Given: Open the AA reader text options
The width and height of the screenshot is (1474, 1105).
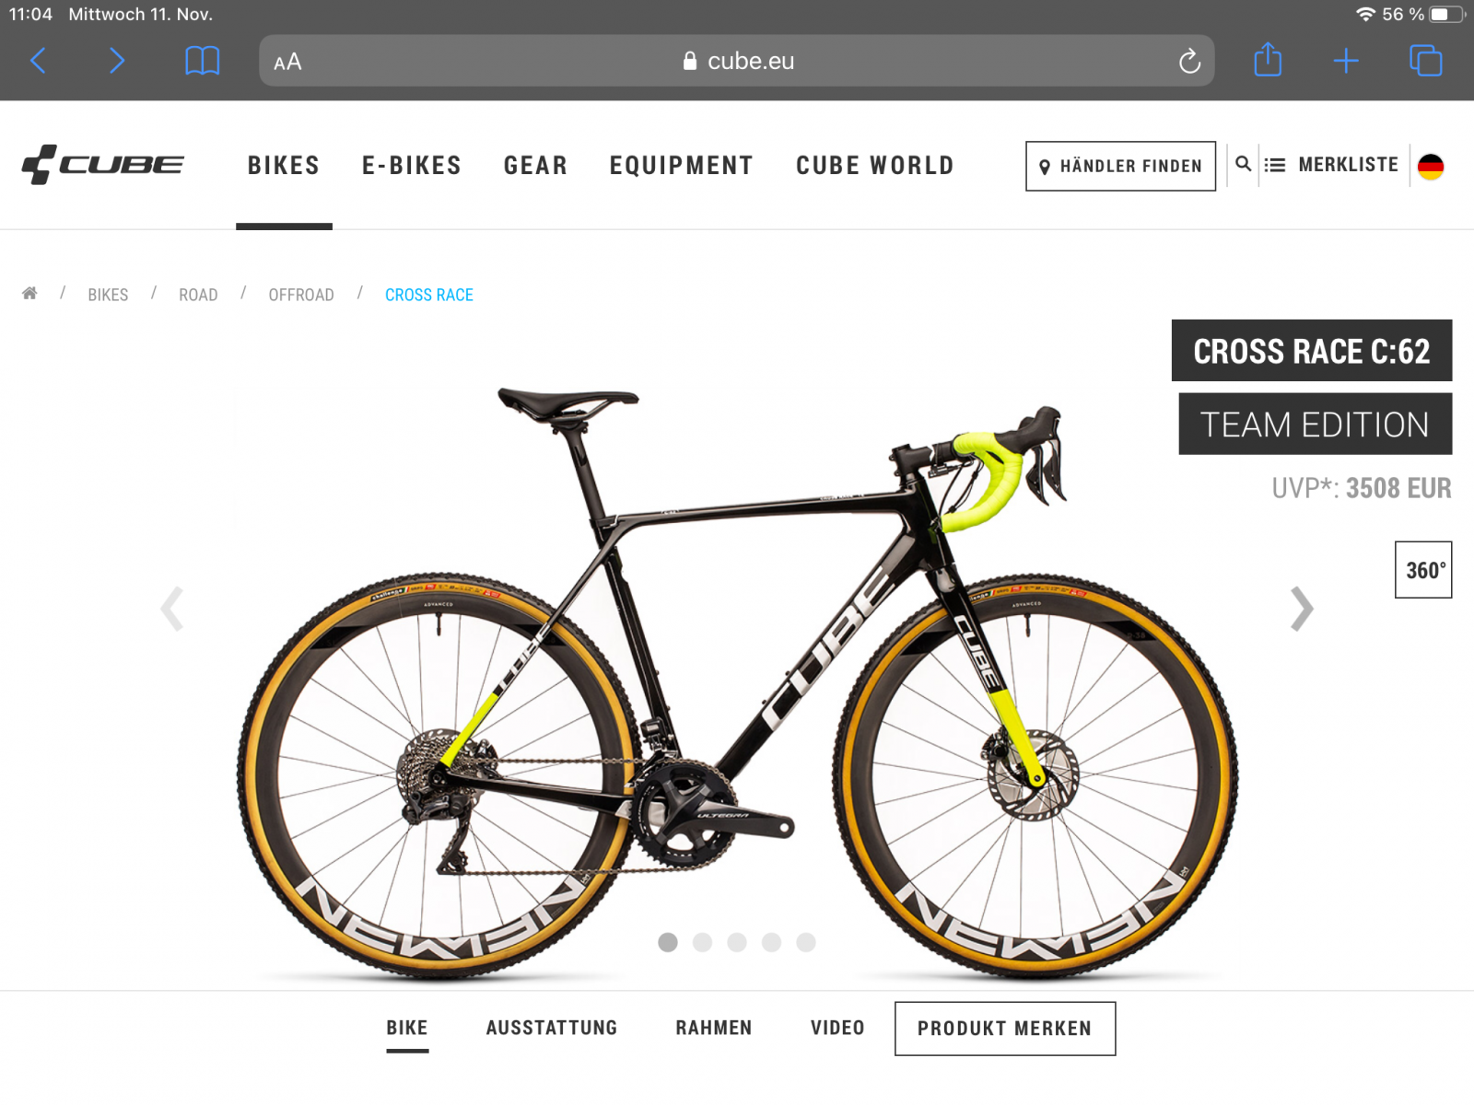Looking at the screenshot, I should tap(287, 62).
